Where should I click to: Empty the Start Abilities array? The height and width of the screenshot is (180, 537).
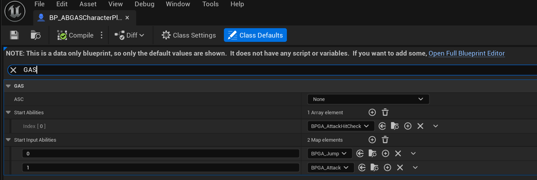click(385, 112)
